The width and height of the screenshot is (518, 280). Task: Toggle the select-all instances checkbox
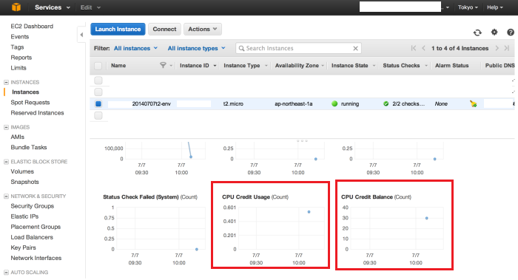pyautogui.click(x=98, y=66)
